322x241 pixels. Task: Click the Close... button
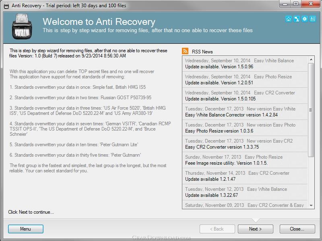pyautogui.click(x=297, y=229)
